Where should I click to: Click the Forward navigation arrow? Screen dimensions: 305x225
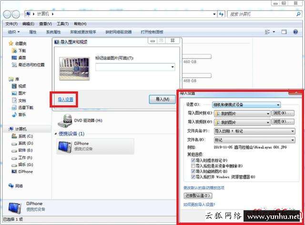pyautogui.click(x=16, y=14)
